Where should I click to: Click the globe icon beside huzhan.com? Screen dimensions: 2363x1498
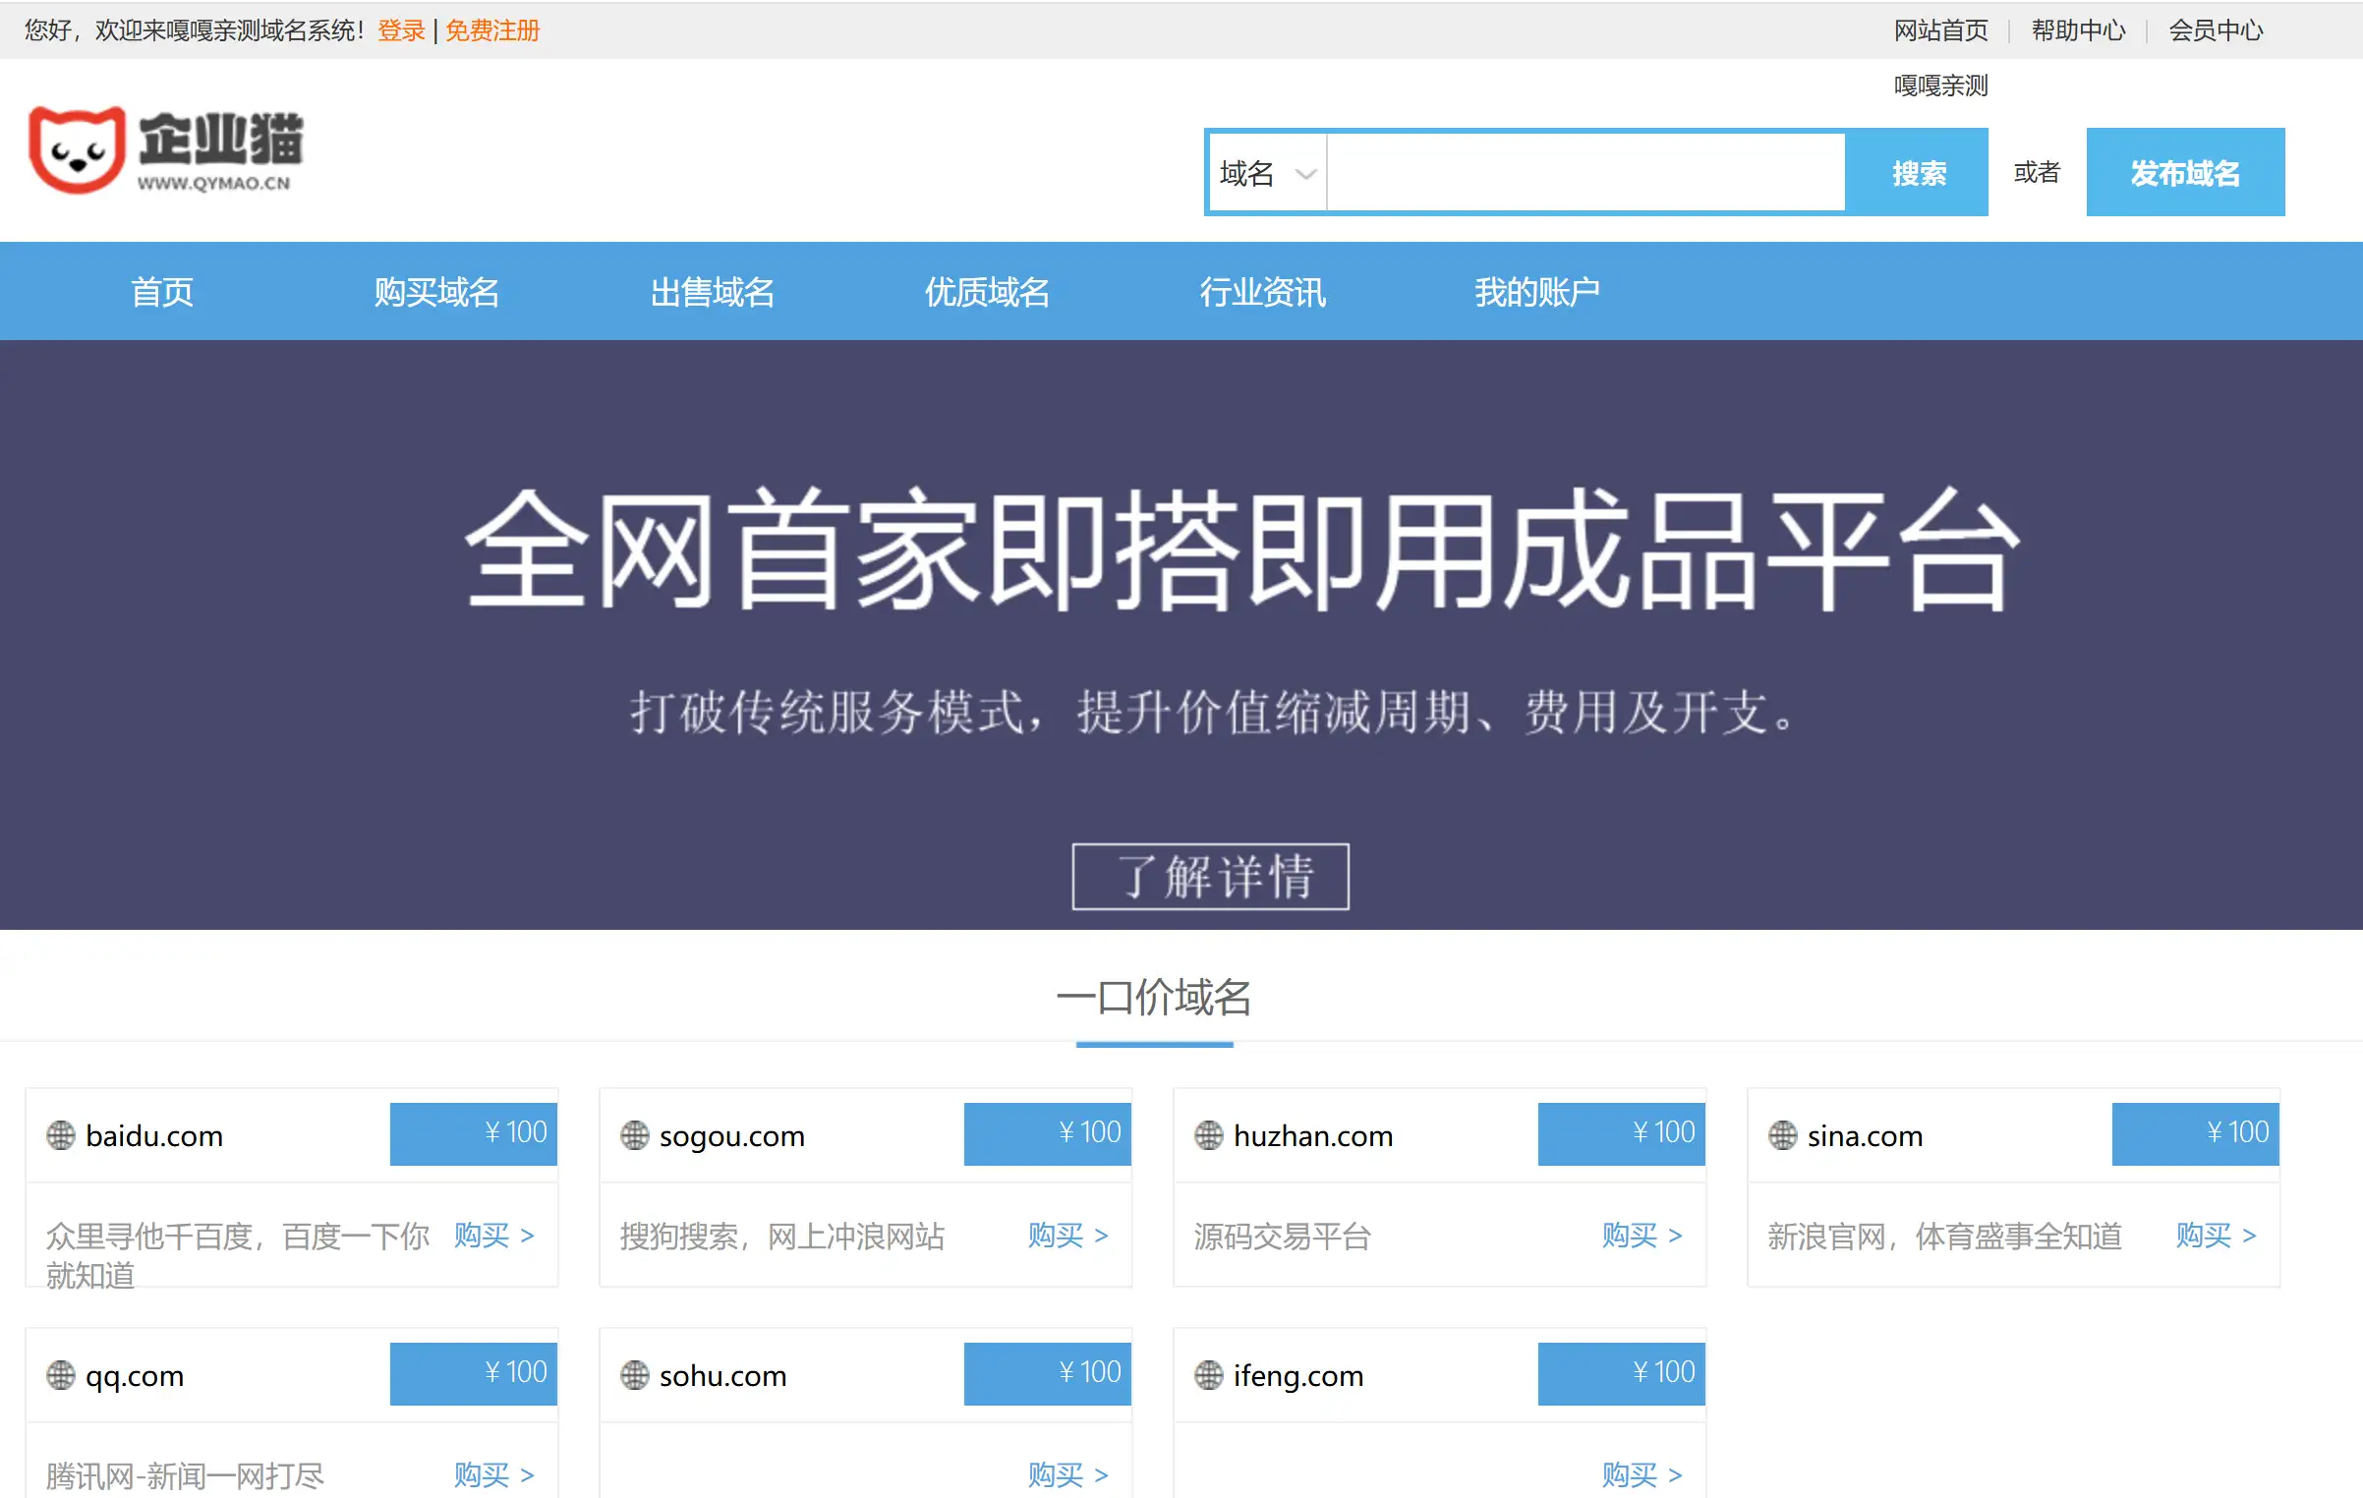1209,1136
